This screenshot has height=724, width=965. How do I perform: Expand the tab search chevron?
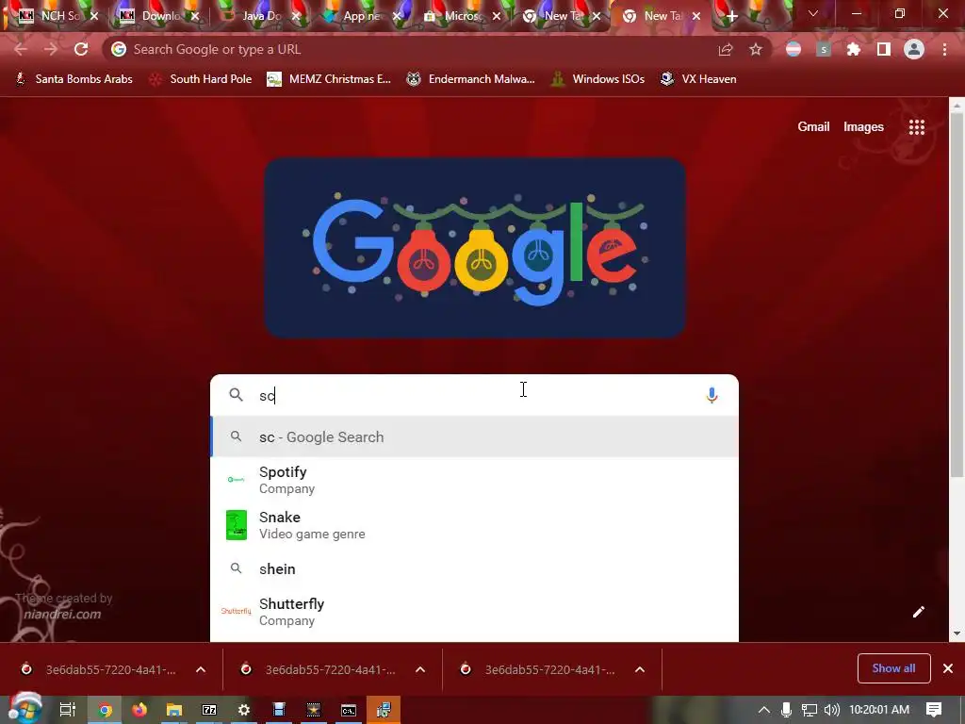(813, 13)
